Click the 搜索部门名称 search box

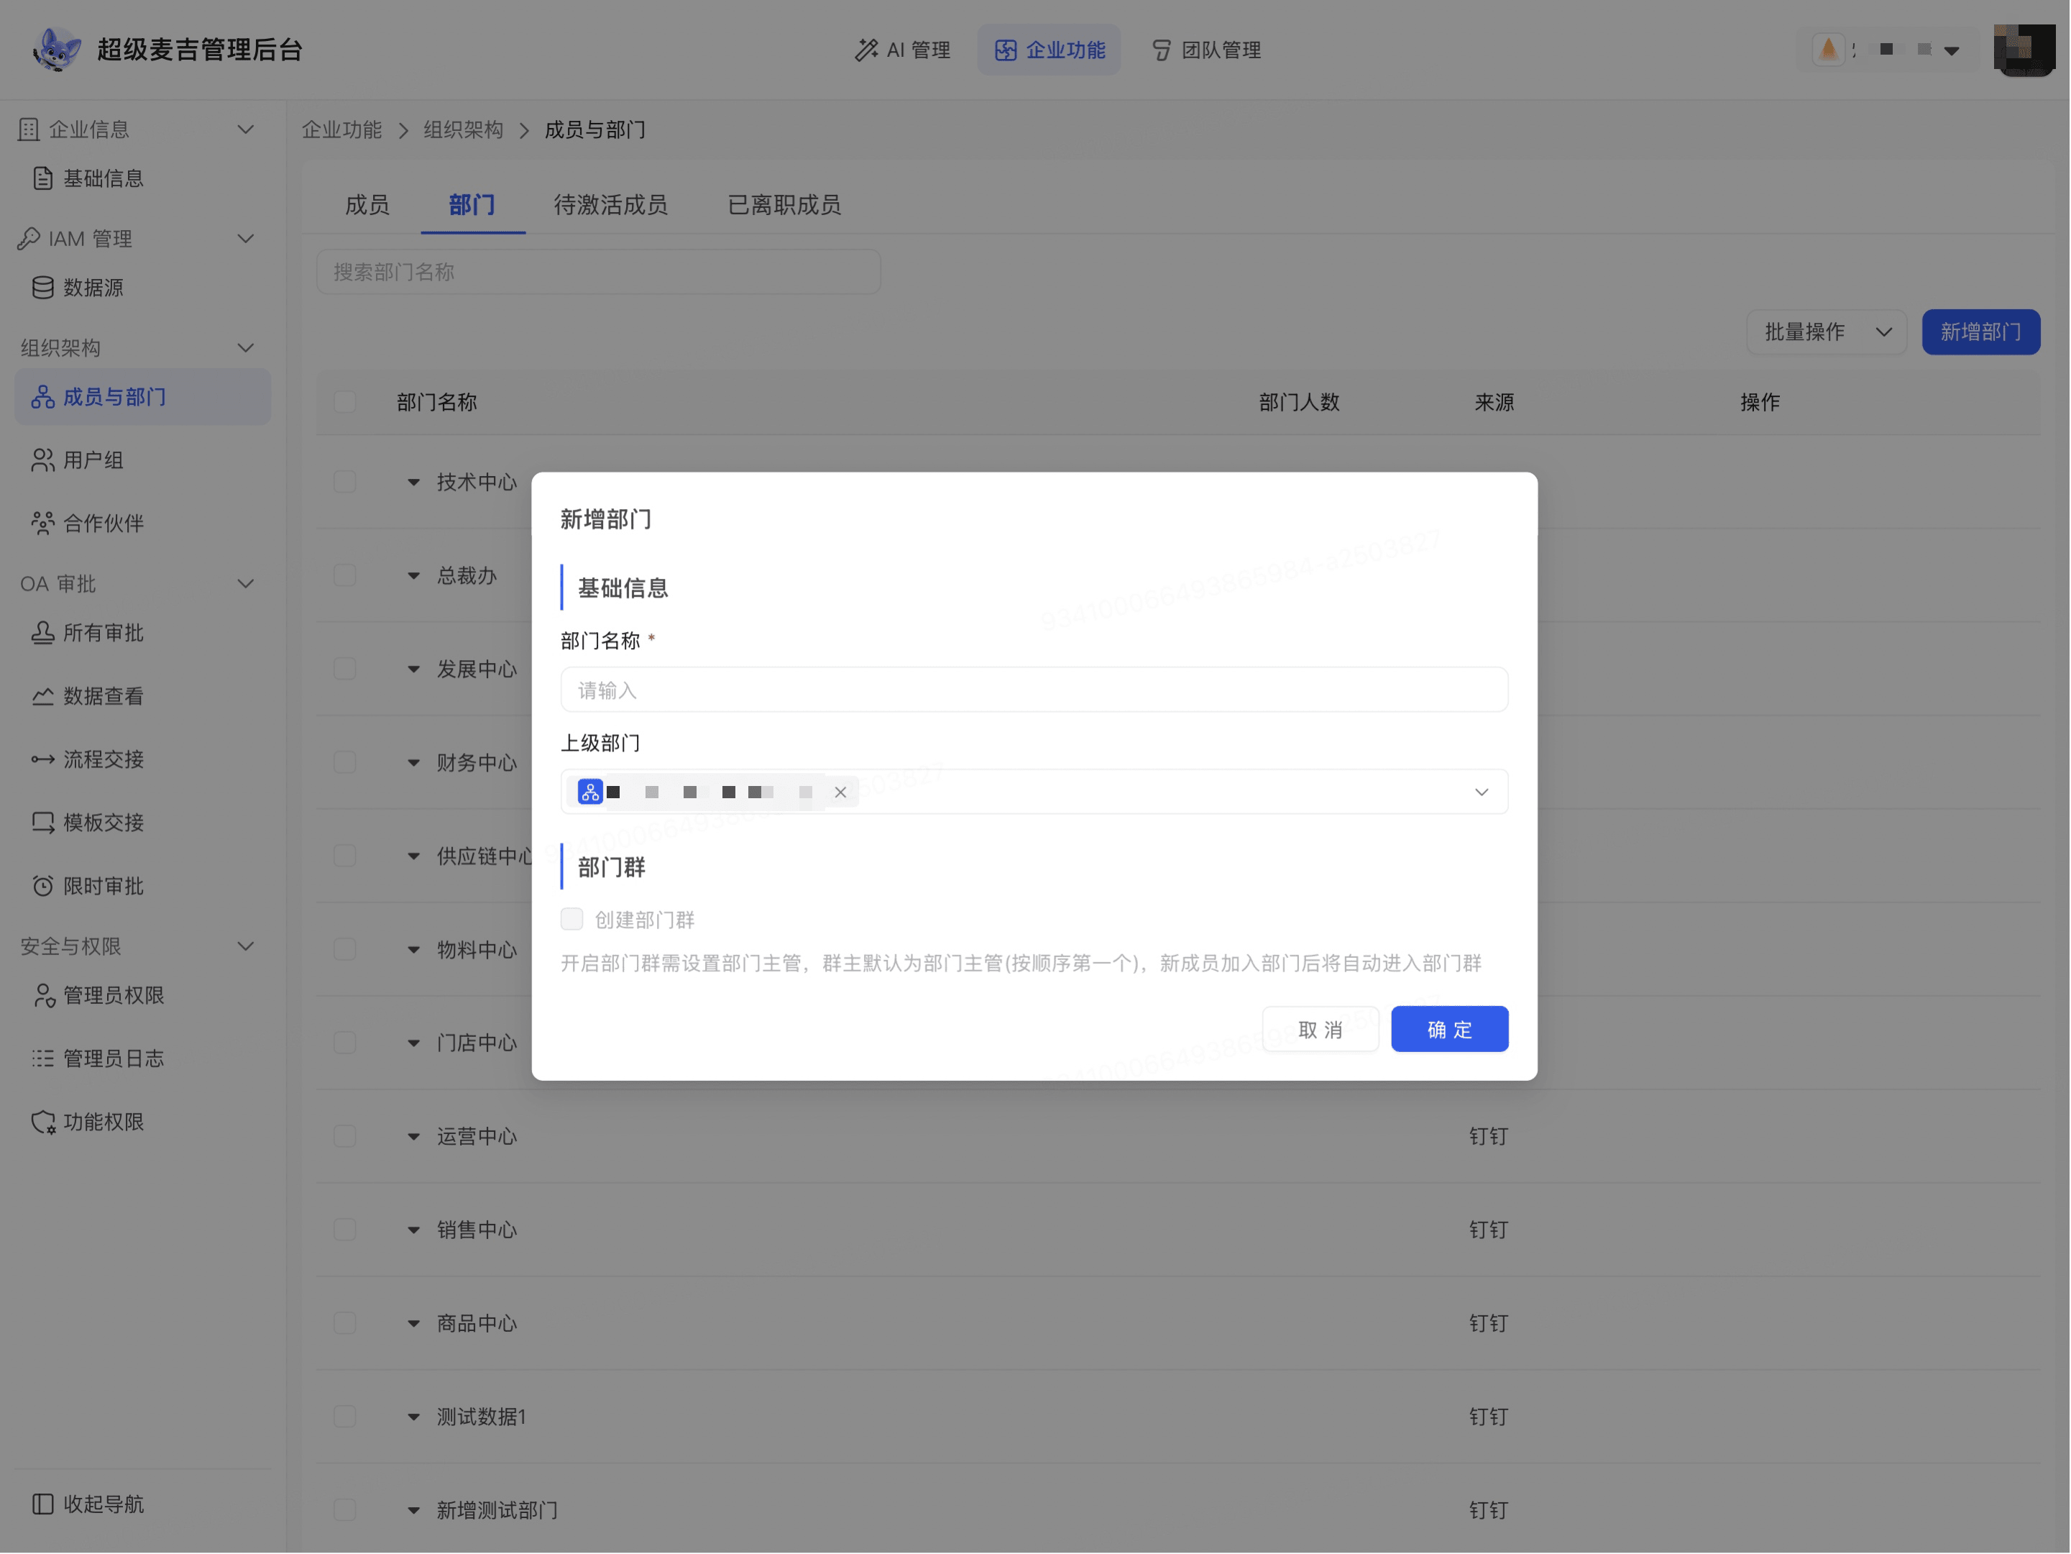[598, 272]
